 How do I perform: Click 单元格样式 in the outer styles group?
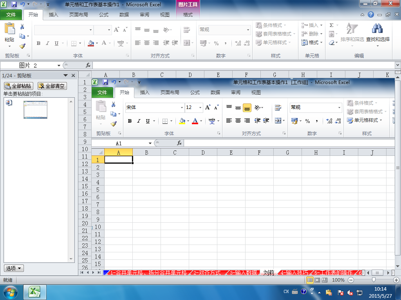[273, 43]
